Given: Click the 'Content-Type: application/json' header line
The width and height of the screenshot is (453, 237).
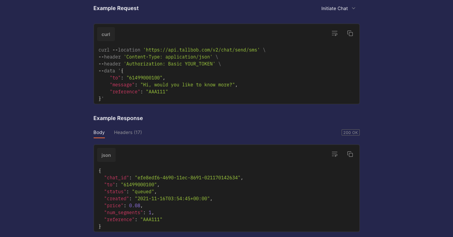Looking at the screenshot, I should pyautogui.click(x=158, y=57).
